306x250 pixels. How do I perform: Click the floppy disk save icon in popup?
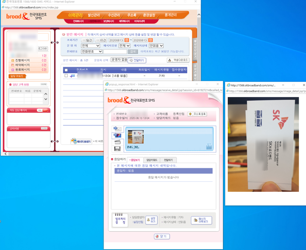click(x=117, y=149)
